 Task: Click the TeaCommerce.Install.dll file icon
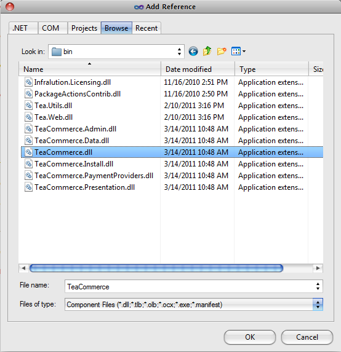28,164
